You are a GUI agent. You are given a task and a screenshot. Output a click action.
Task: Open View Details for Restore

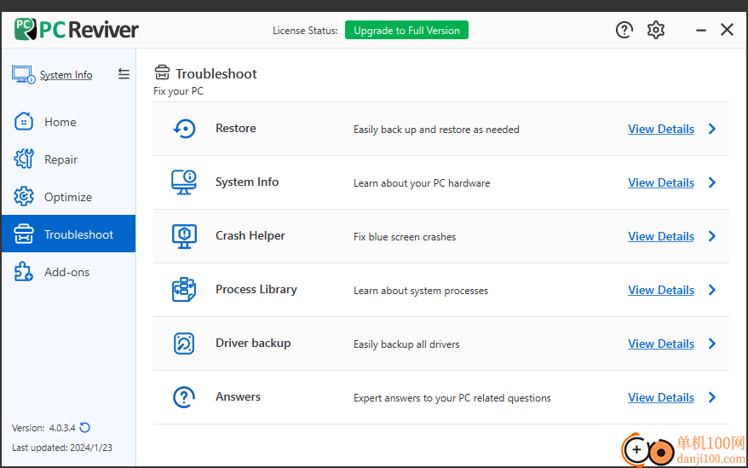(661, 129)
